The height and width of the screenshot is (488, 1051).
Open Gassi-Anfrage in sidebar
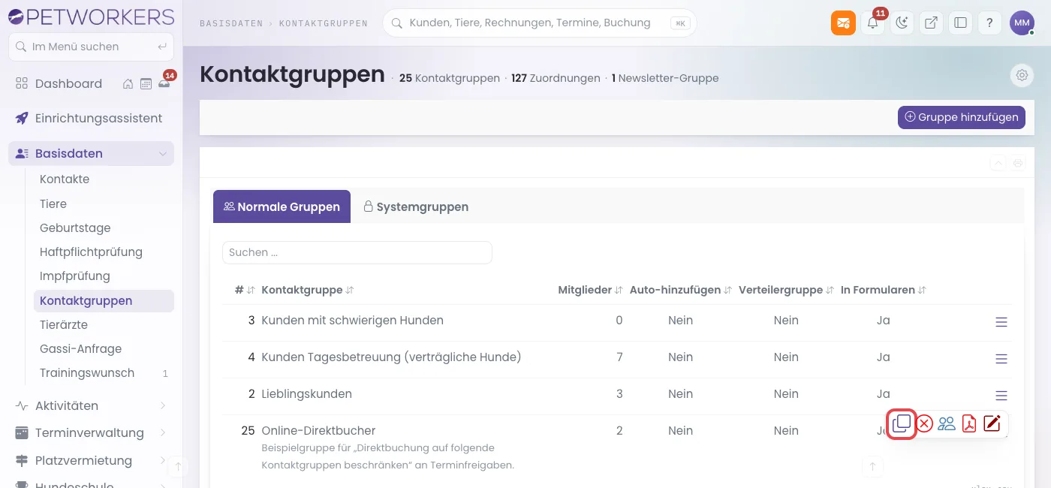click(x=104, y=348)
